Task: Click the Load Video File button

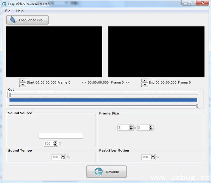Action: click(x=27, y=20)
